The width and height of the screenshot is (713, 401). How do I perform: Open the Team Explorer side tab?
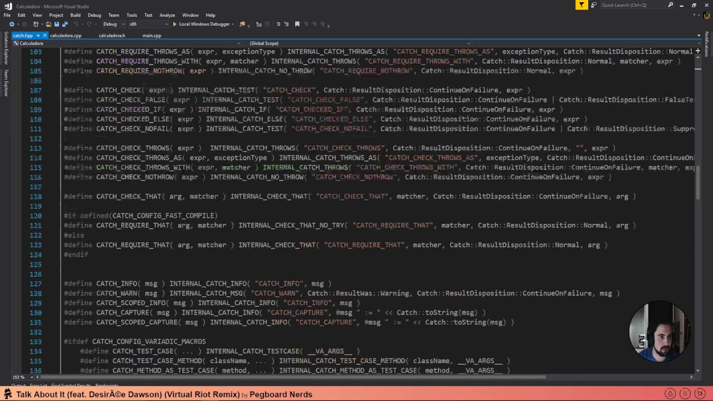click(x=6, y=83)
